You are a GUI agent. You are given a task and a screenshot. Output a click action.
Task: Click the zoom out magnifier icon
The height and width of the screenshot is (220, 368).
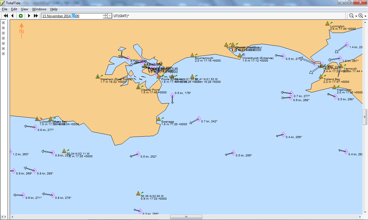coord(351,16)
